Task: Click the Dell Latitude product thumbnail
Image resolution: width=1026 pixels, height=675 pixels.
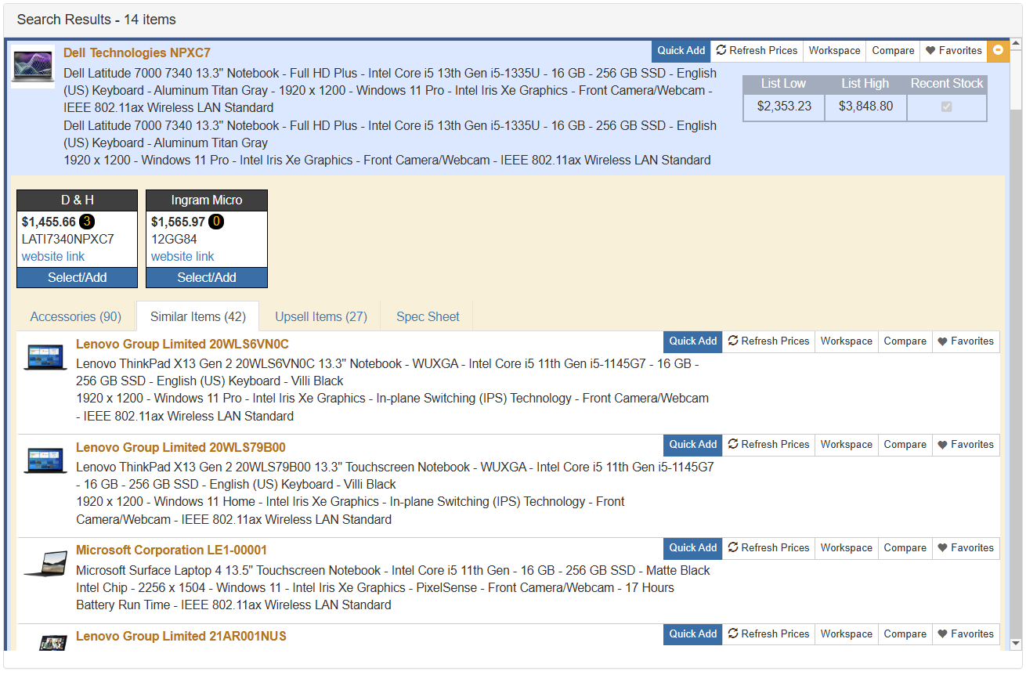Action: click(33, 66)
